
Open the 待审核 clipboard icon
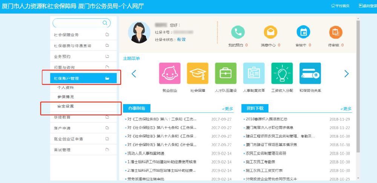336,33
